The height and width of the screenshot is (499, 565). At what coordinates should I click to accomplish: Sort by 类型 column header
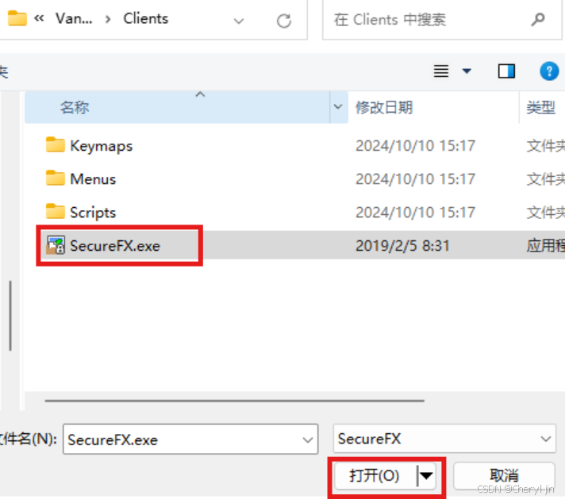click(x=542, y=107)
